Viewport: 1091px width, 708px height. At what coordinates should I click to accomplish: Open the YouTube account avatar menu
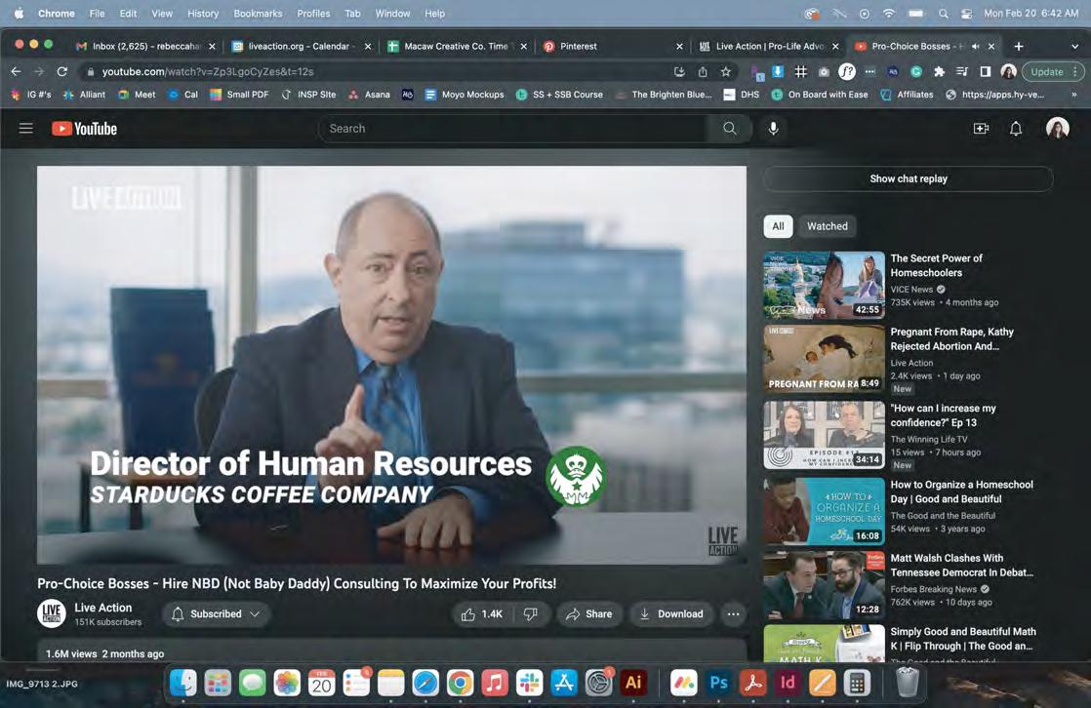click(1058, 129)
